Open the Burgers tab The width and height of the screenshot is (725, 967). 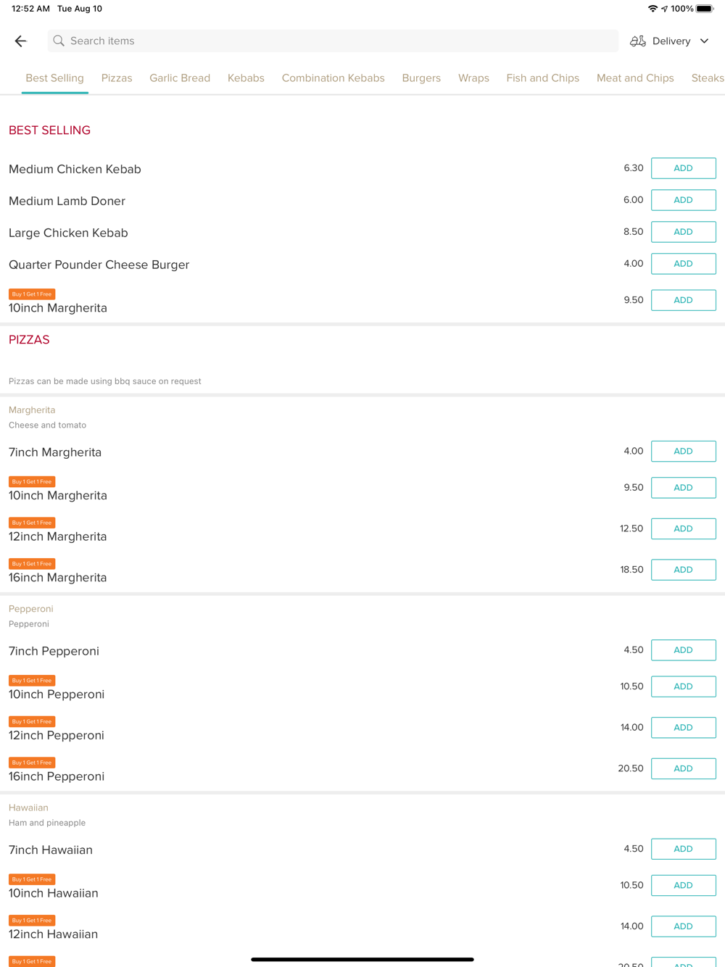click(x=421, y=78)
